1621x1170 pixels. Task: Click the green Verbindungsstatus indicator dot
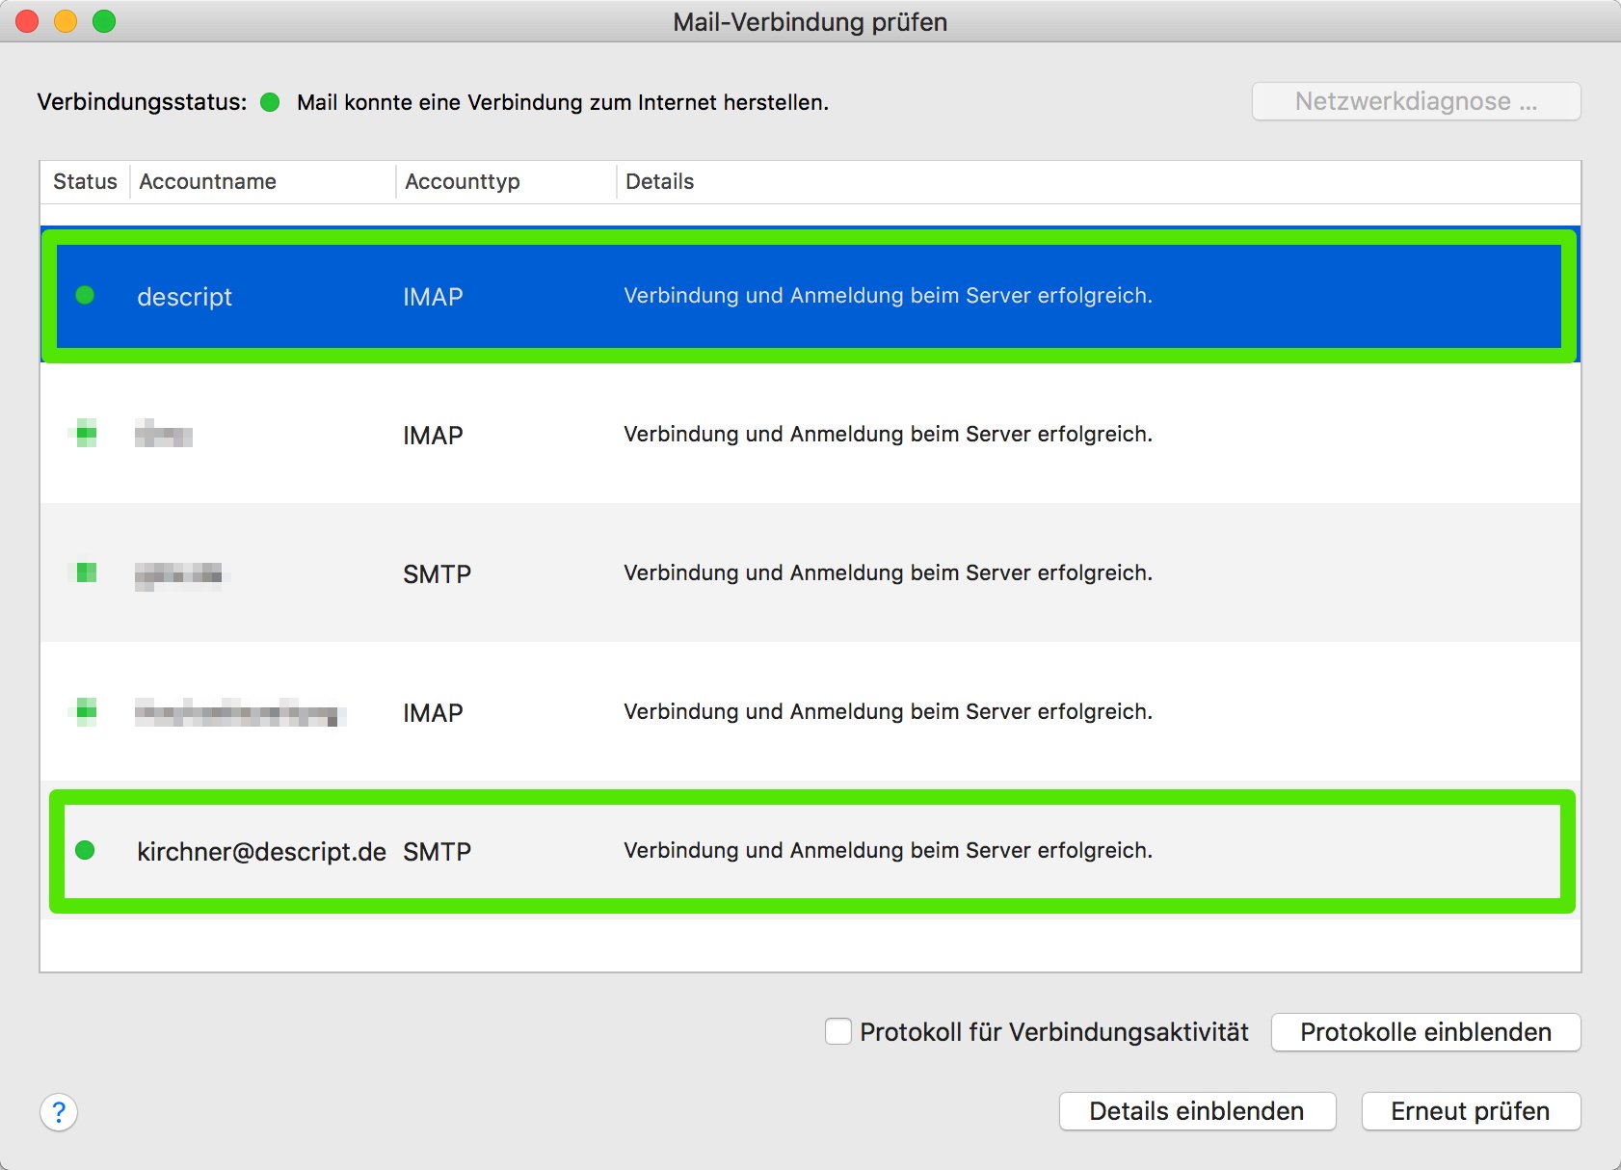coord(270,102)
